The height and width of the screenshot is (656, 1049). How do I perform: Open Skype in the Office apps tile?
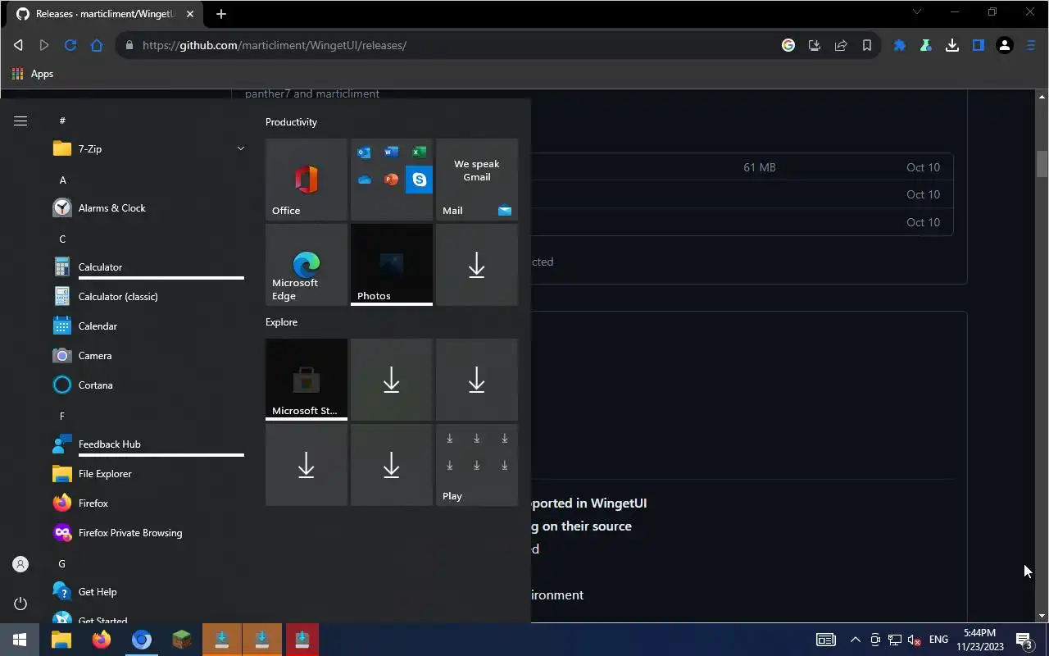[420, 179]
